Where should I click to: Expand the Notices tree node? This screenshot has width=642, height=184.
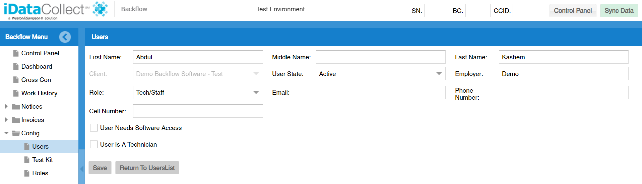click(6, 106)
